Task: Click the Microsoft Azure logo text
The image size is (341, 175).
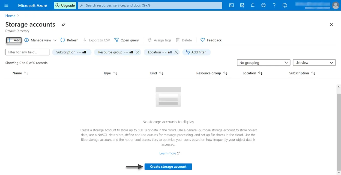Action: 32,5
